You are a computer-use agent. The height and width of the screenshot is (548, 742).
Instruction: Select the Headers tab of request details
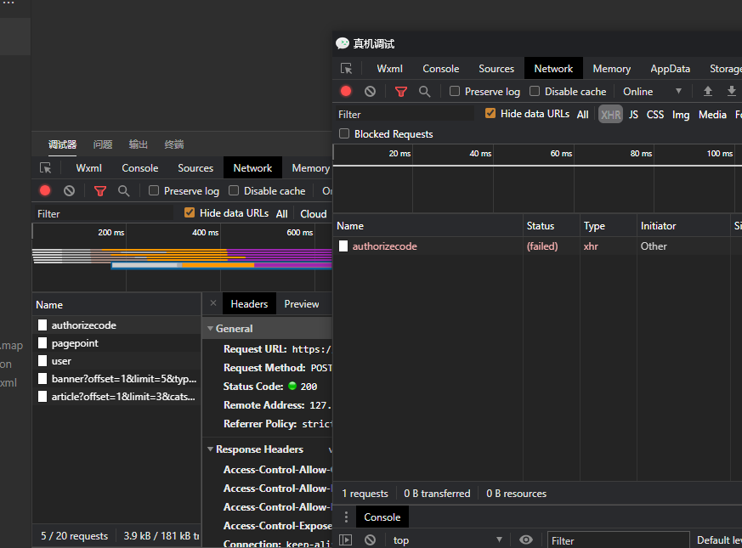[x=249, y=304]
